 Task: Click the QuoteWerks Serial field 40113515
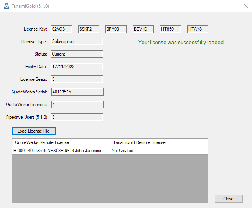click(x=77, y=92)
